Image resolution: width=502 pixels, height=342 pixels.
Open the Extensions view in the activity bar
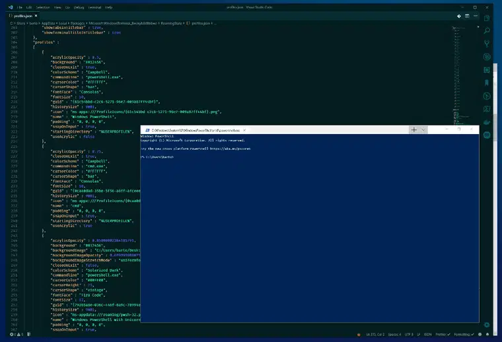coord(487,70)
